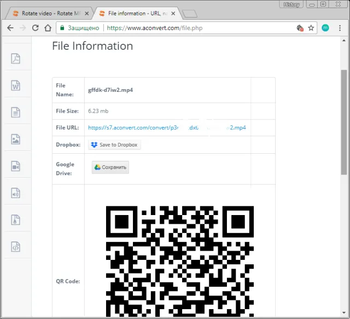Open the Archive zip converter sidebar icon
The image size is (350, 319).
16,220
